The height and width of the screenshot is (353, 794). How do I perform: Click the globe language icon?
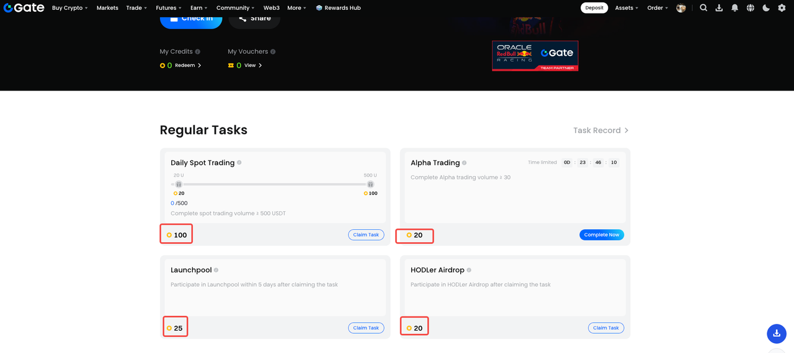point(751,8)
